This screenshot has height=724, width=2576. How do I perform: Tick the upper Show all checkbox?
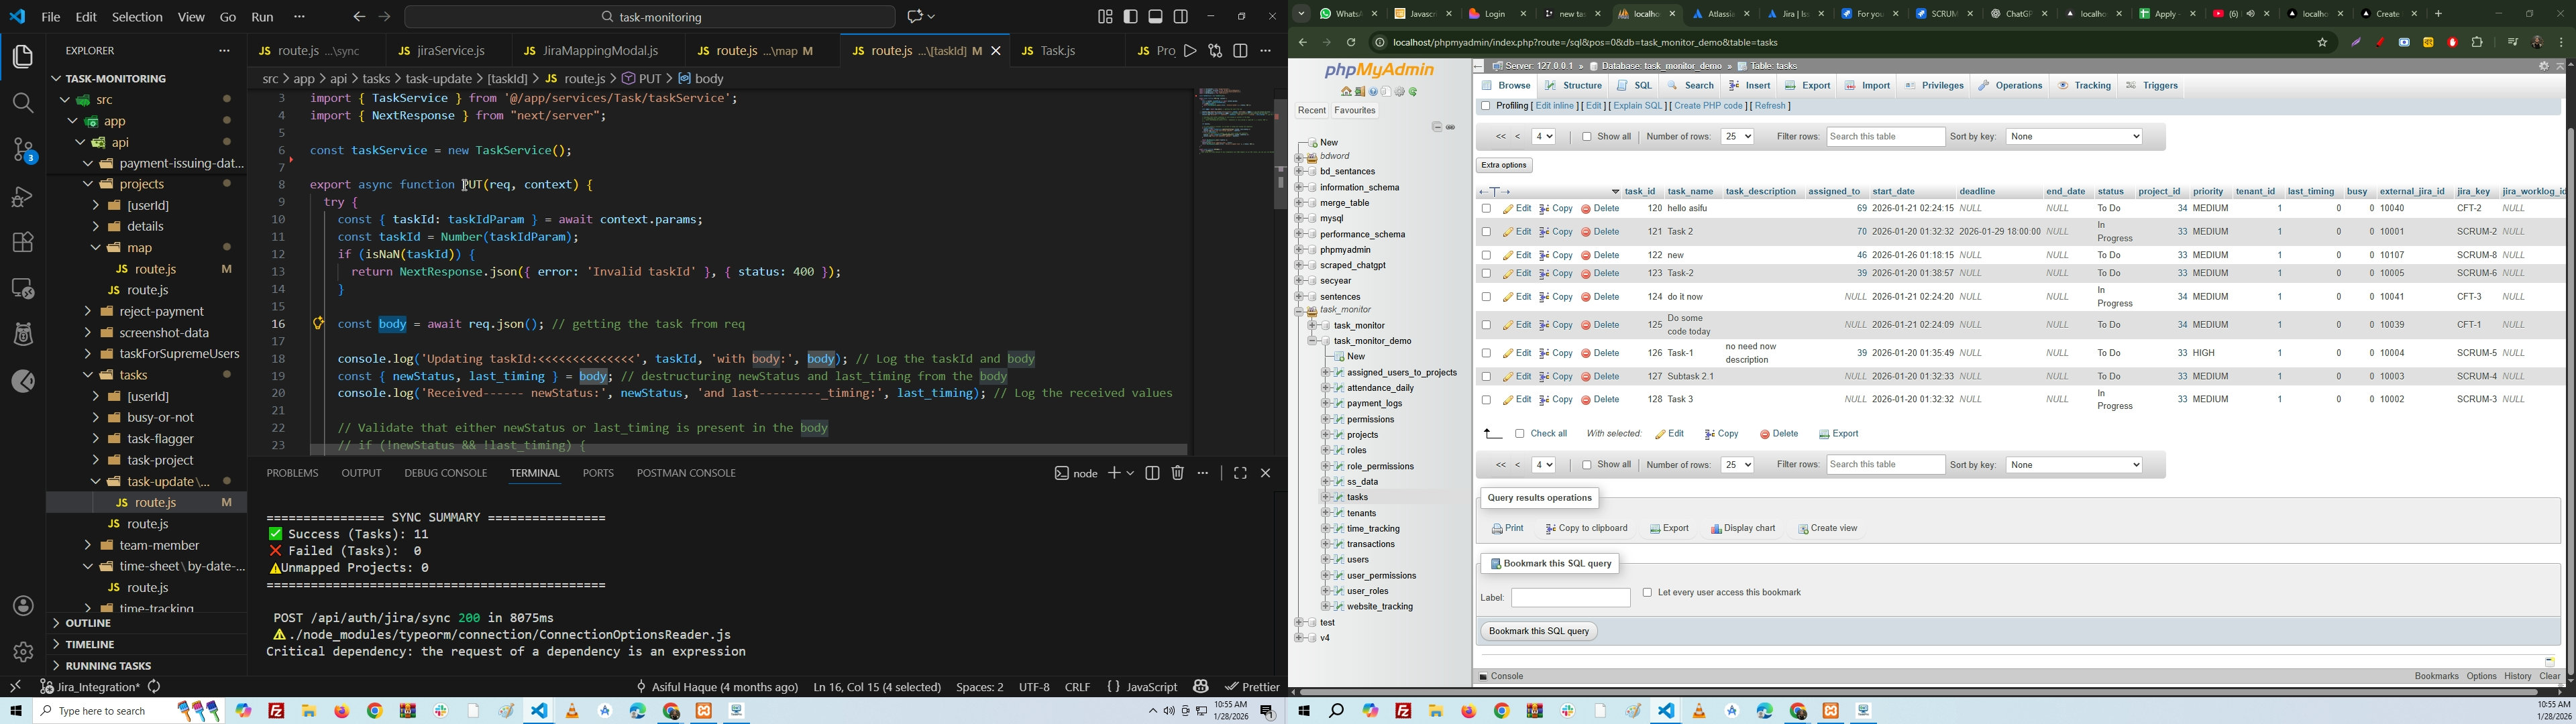coord(1586,137)
